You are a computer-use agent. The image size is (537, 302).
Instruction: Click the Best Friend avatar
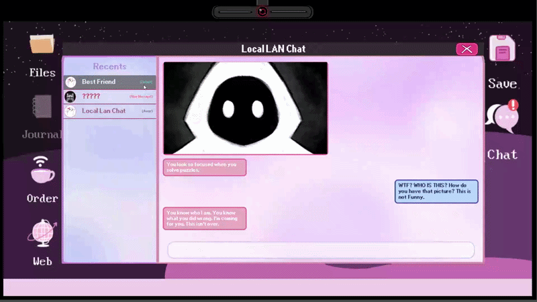click(70, 82)
